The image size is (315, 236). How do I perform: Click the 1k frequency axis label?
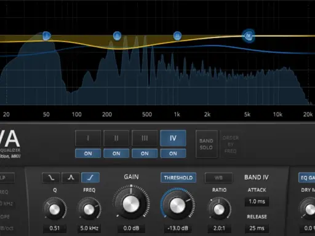177,114
